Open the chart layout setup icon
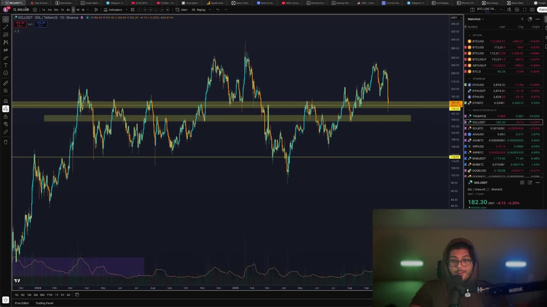The image size is (547, 307). (x=472, y=9)
